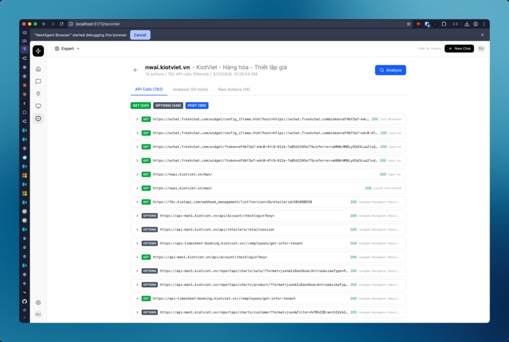Click the 'submit: Form Submit' label

[387, 188]
